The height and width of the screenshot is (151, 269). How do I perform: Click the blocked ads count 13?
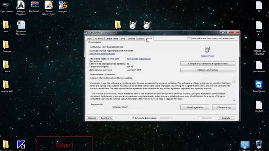pyautogui.click(x=128, y=64)
